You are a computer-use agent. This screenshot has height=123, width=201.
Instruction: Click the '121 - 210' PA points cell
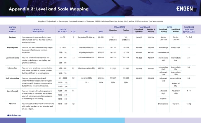pyautogui.click(x=63, y=52)
